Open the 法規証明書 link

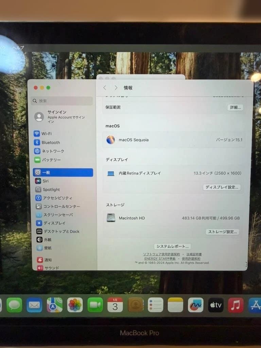(x=194, y=254)
